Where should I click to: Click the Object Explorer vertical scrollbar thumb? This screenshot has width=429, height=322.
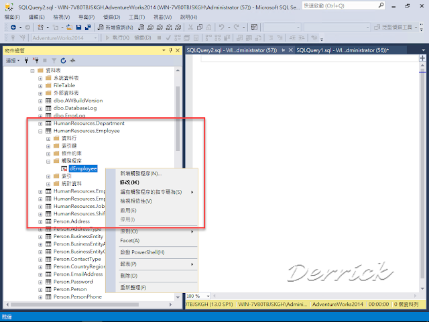click(178, 118)
